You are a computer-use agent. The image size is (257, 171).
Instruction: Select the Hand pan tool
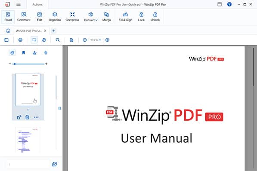pos(44,40)
